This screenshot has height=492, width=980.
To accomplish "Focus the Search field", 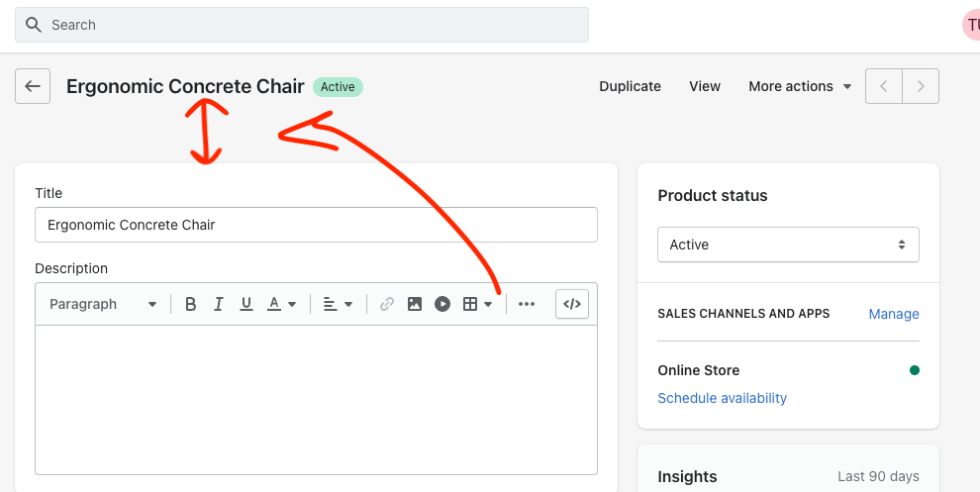I will click(x=302, y=25).
